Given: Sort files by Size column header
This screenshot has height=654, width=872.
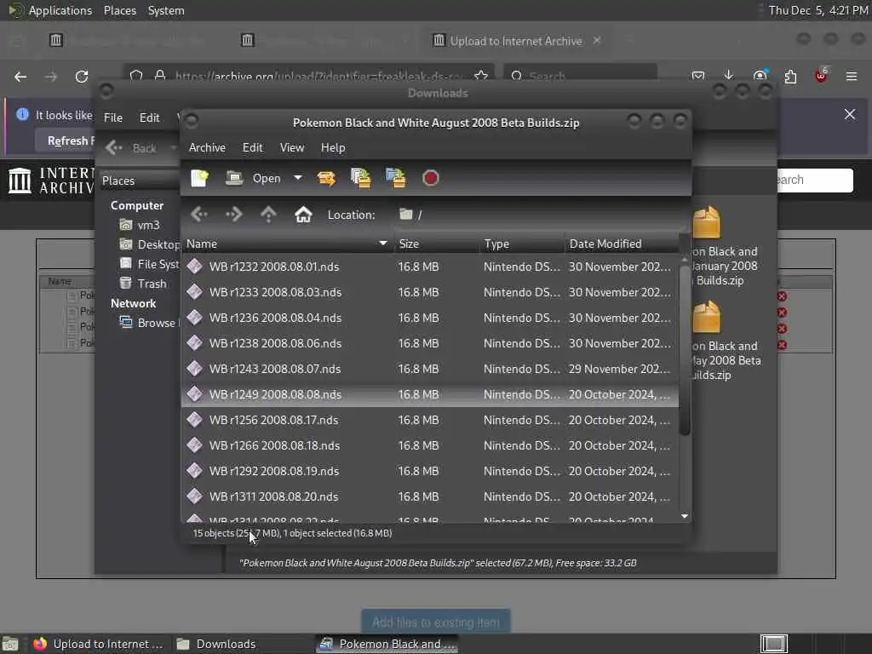Looking at the screenshot, I should (x=437, y=244).
